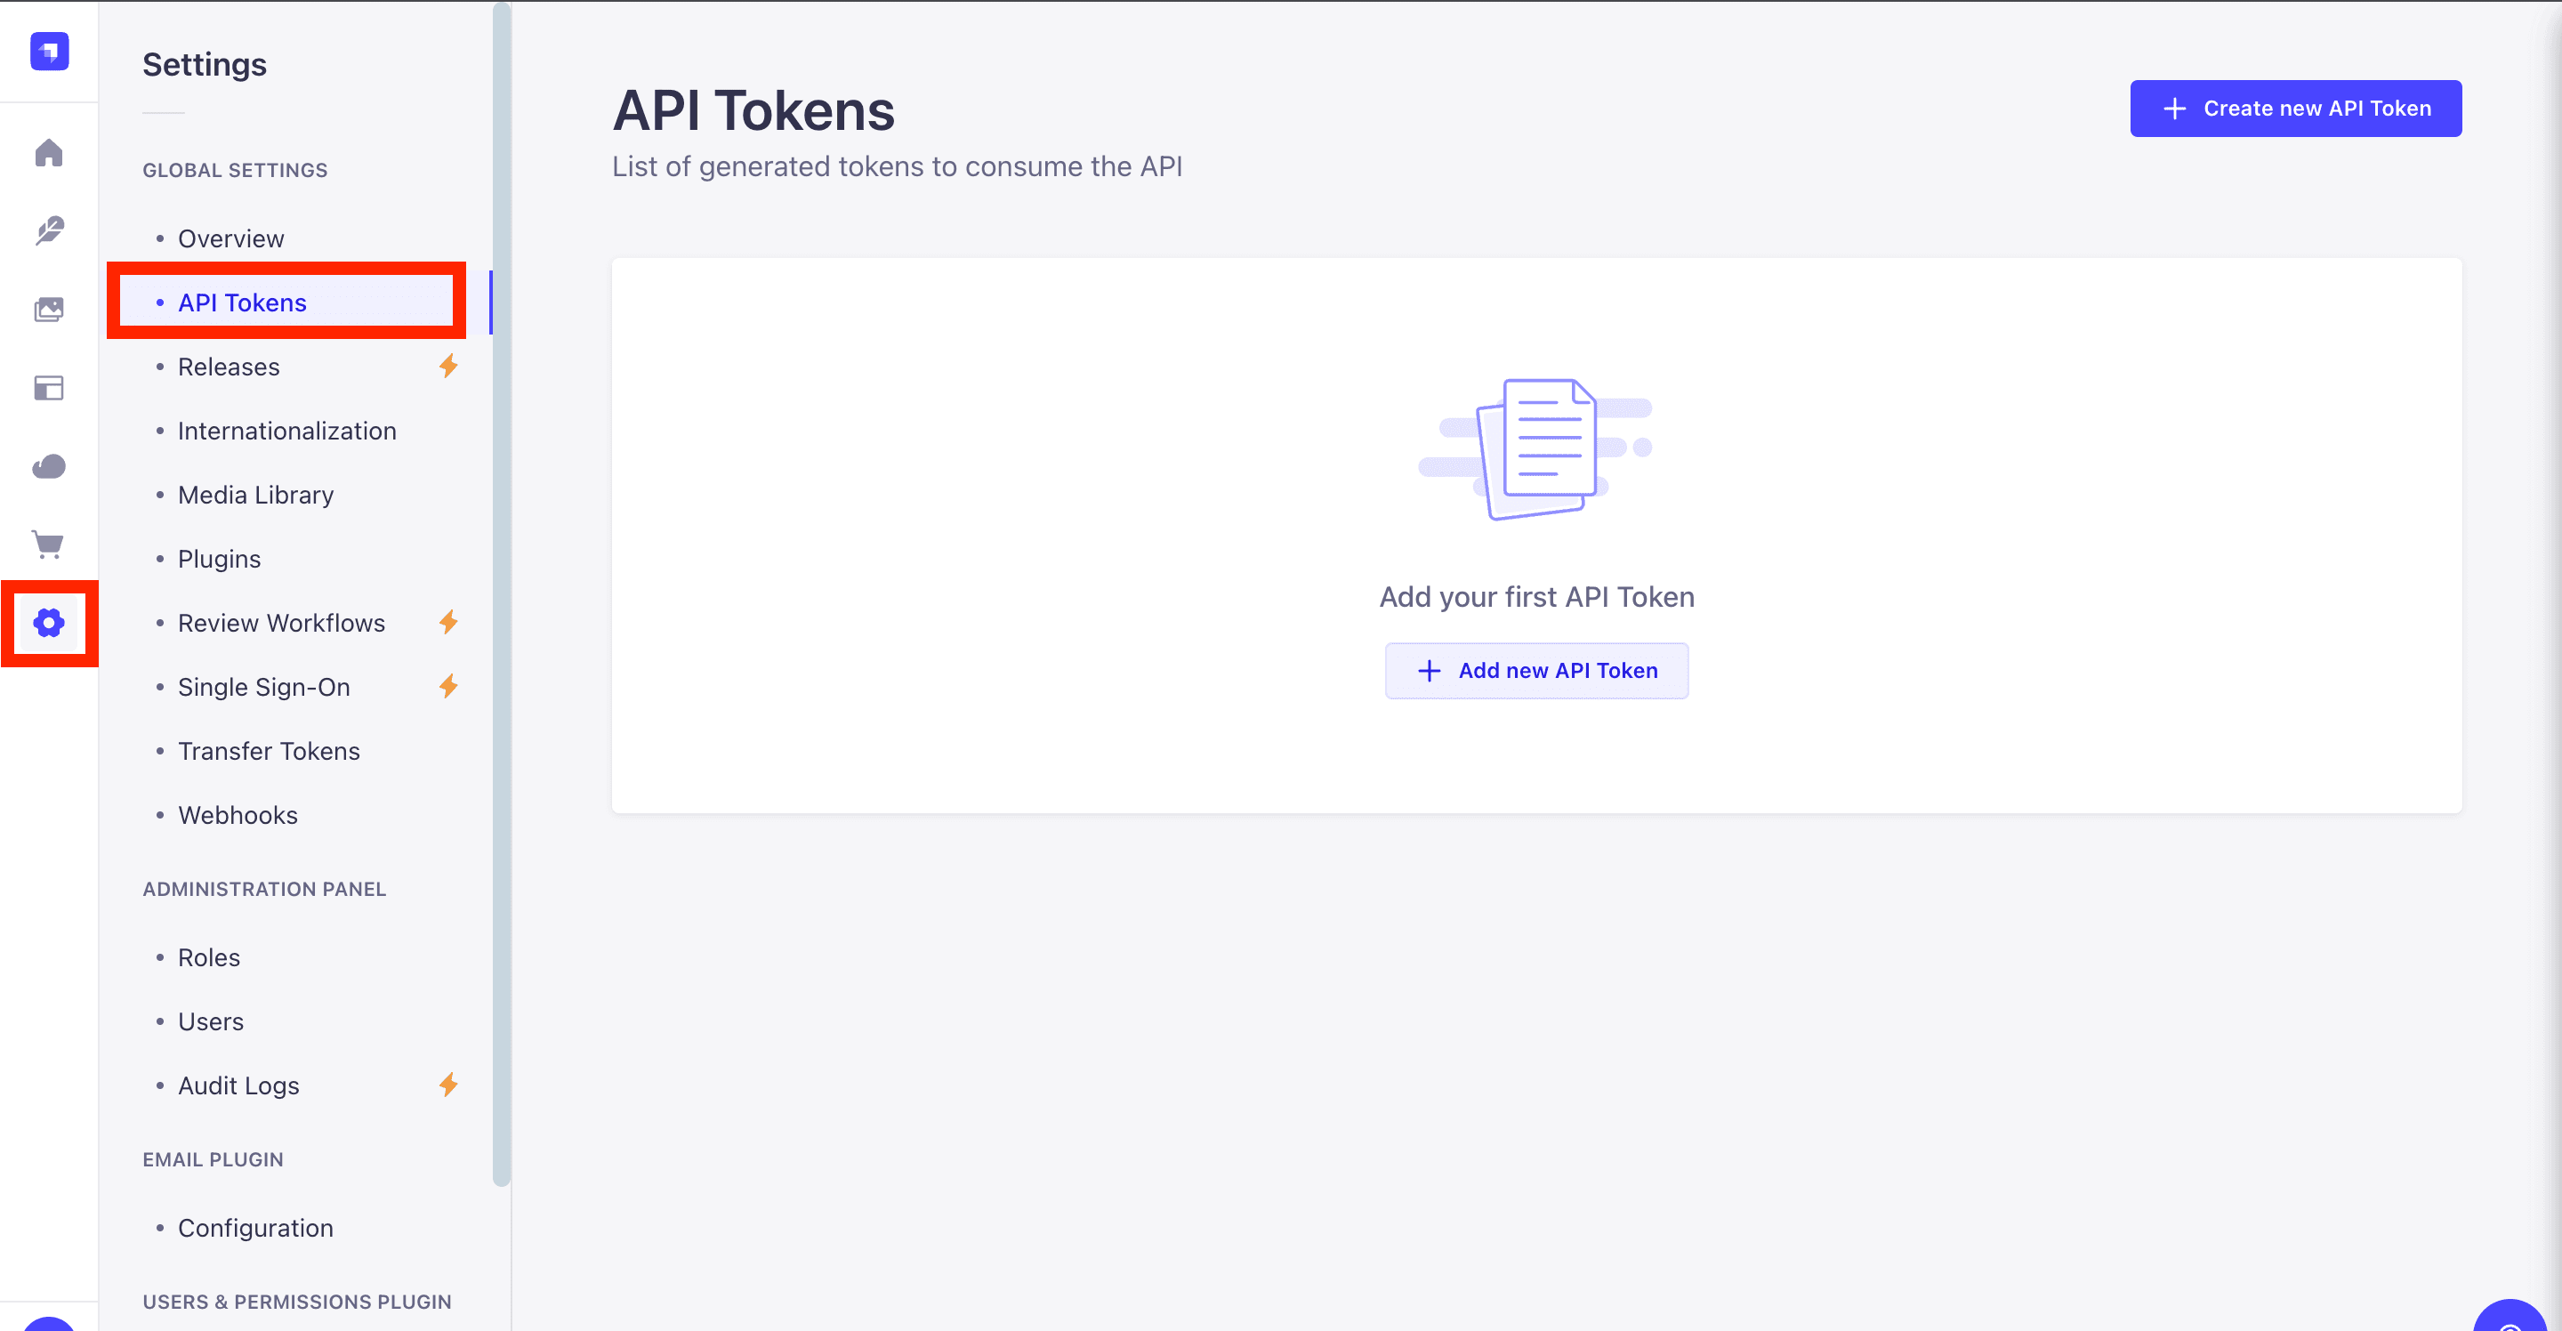Navigate to Roles under Administration Panel
Screen dimensions: 2562x1331
pos(209,957)
